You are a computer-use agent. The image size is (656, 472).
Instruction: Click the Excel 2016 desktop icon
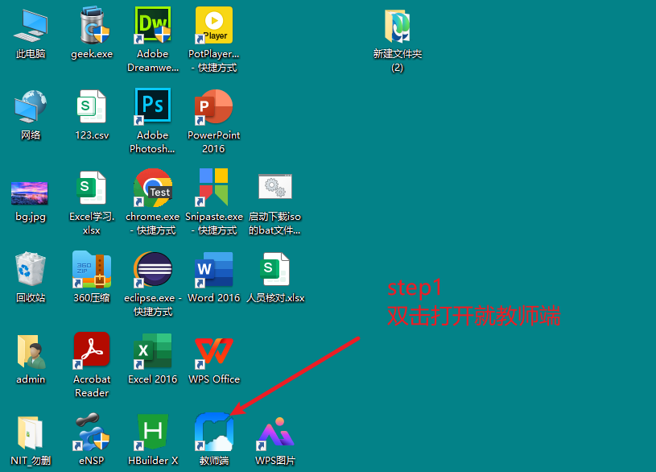pyautogui.click(x=153, y=351)
